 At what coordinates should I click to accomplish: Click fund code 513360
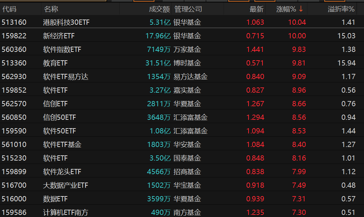pos(14,63)
